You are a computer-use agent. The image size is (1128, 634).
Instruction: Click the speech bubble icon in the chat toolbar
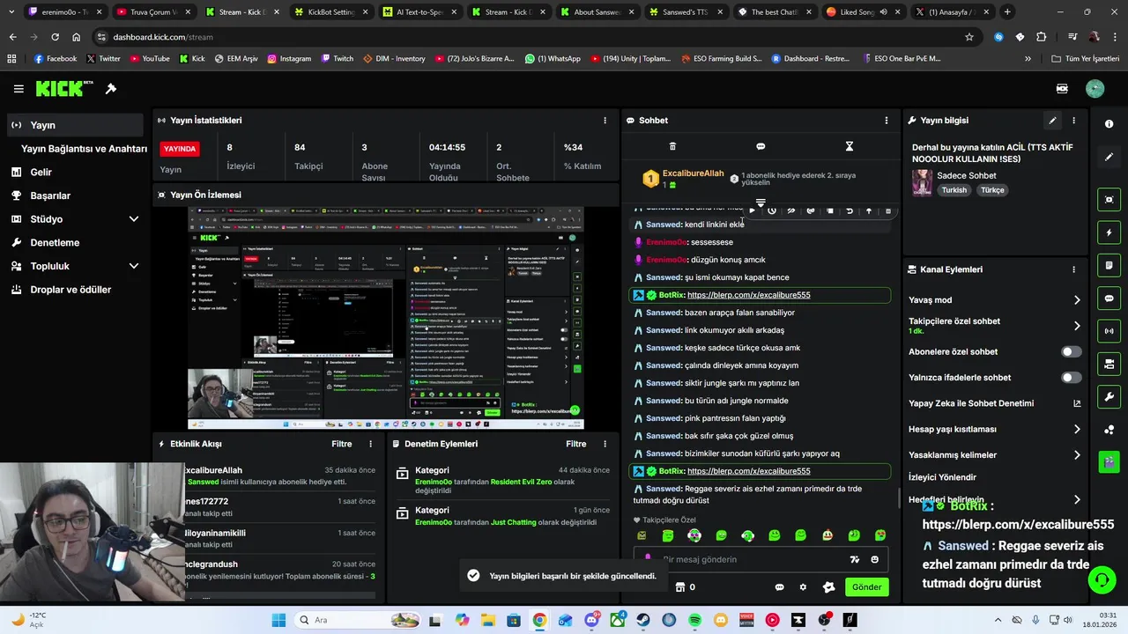click(x=761, y=146)
